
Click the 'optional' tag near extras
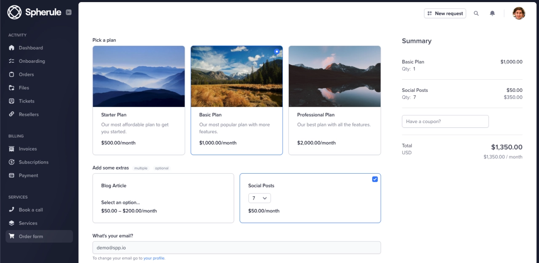162,168
